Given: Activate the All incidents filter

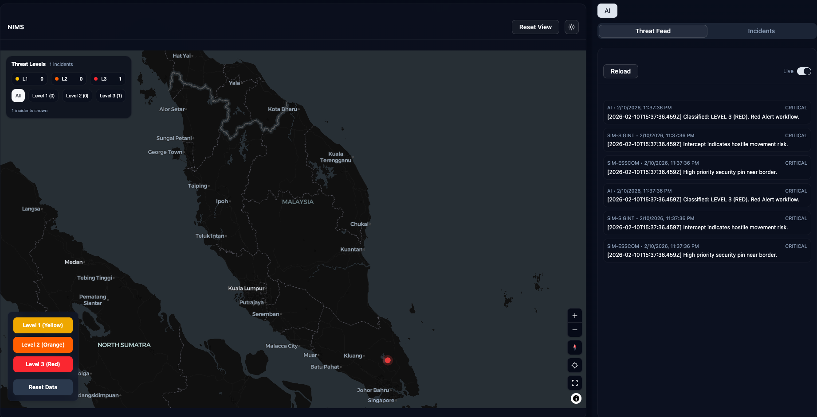Looking at the screenshot, I should (x=18, y=95).
